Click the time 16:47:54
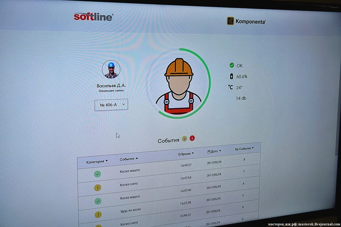The height and width of the screenshot is (227, 341). [186, 178]
